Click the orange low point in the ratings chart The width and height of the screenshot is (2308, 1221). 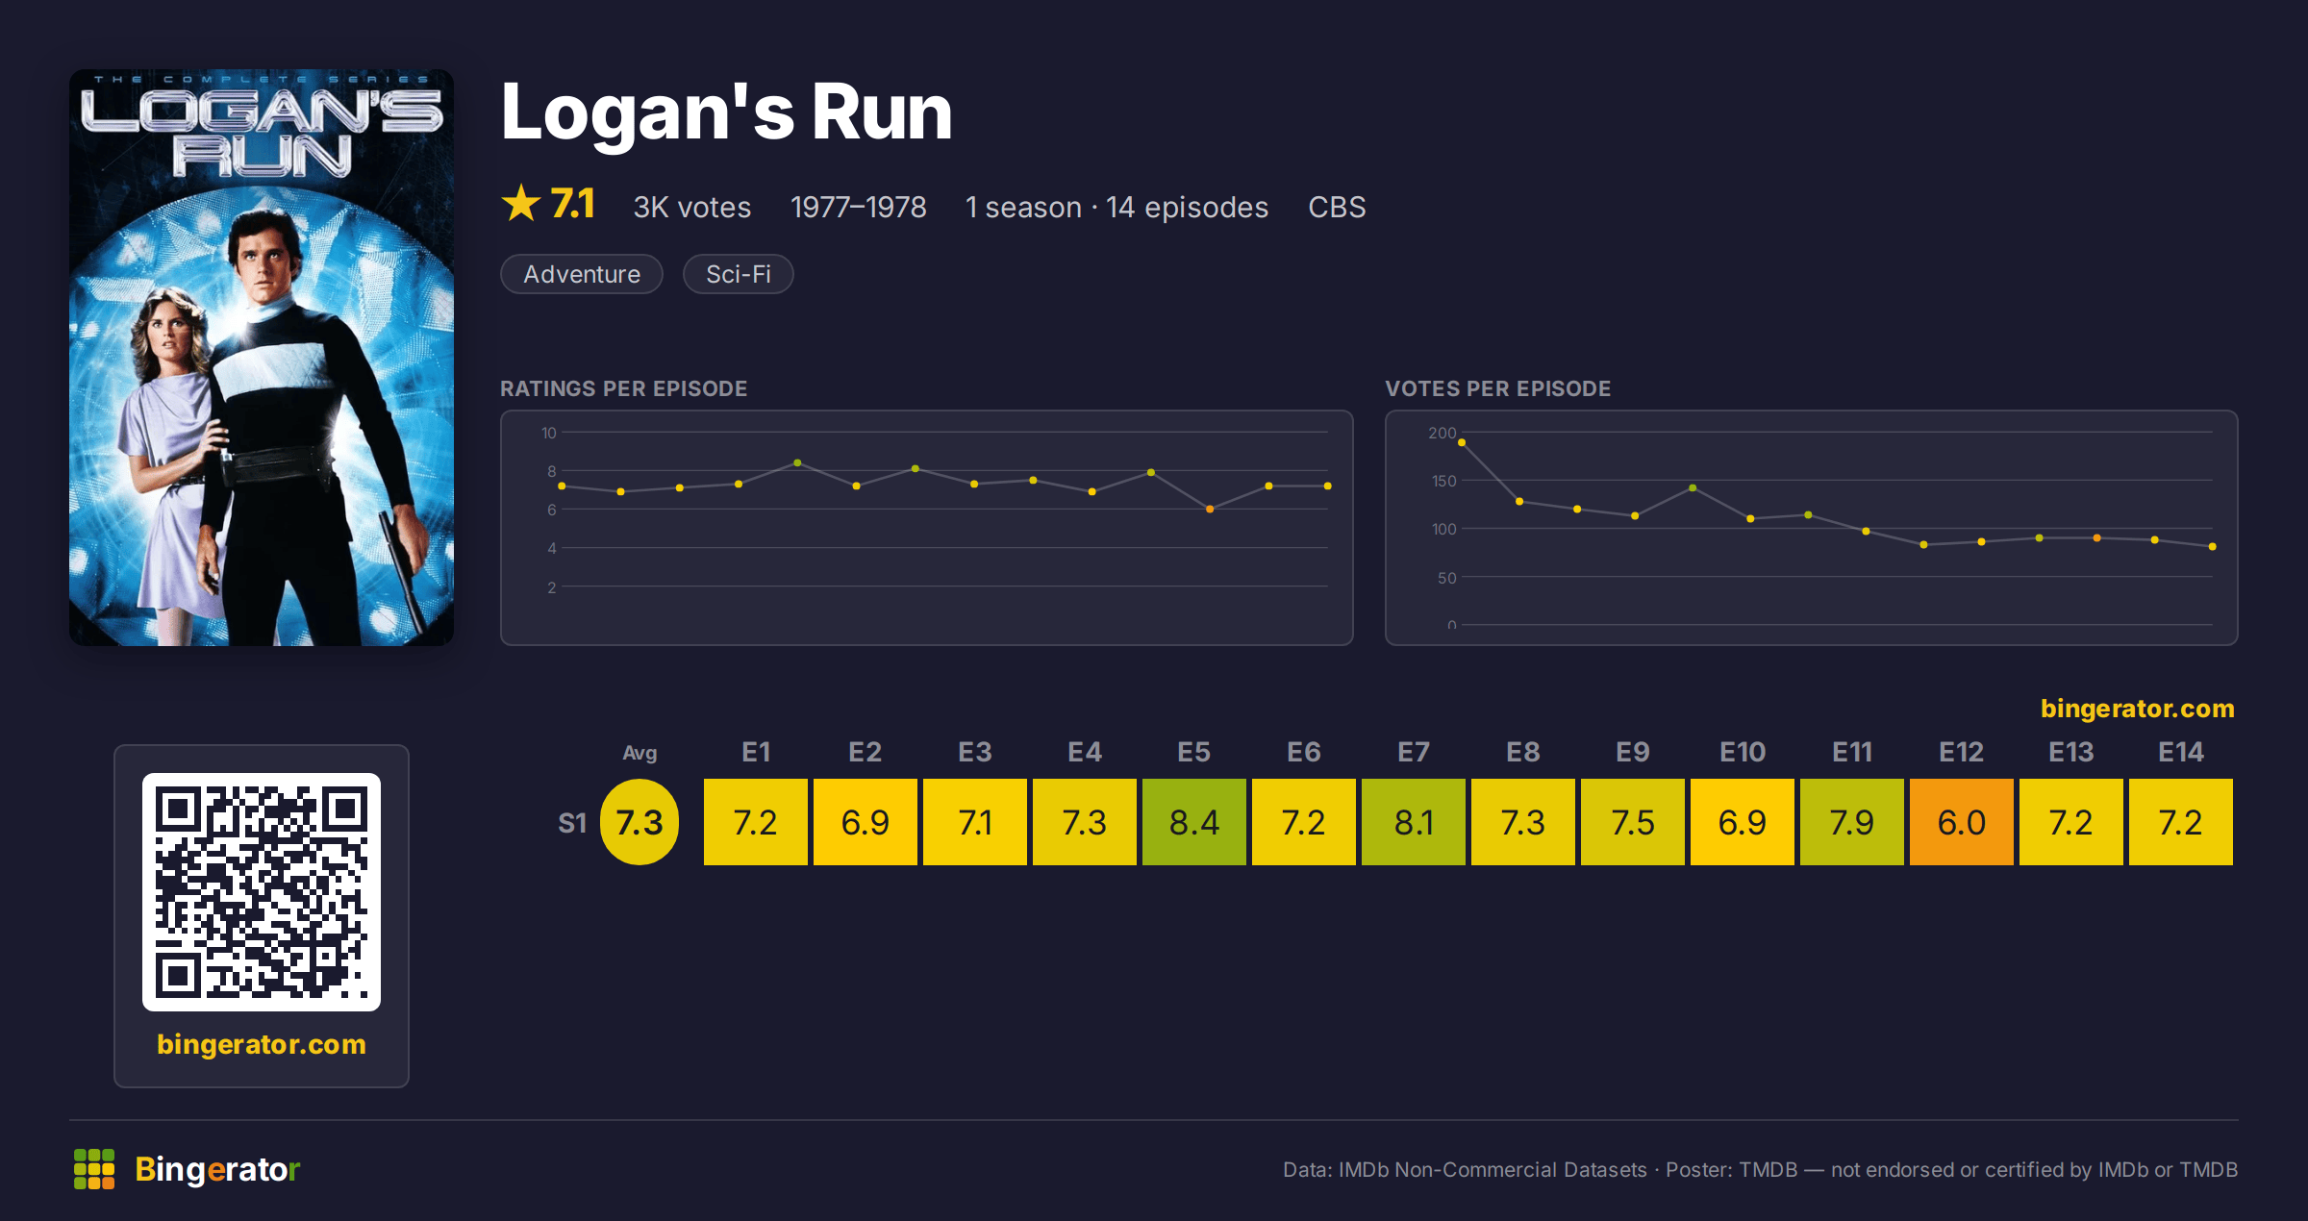click(1210, 509)
